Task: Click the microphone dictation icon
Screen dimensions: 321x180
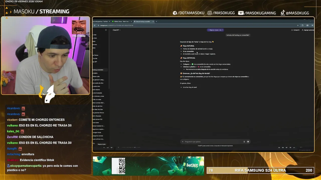Action: pos(244,142)
